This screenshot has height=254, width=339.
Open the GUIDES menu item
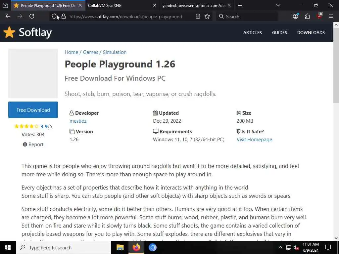279,33
